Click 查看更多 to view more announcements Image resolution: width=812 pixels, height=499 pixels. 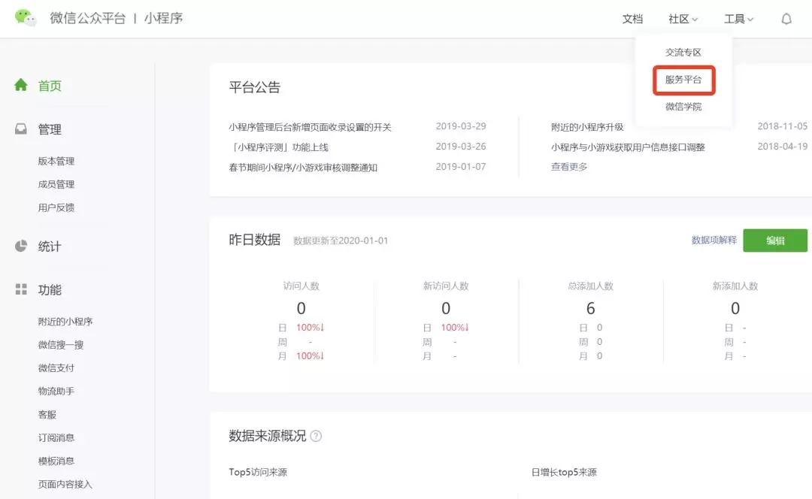click(x=569, y=167)
